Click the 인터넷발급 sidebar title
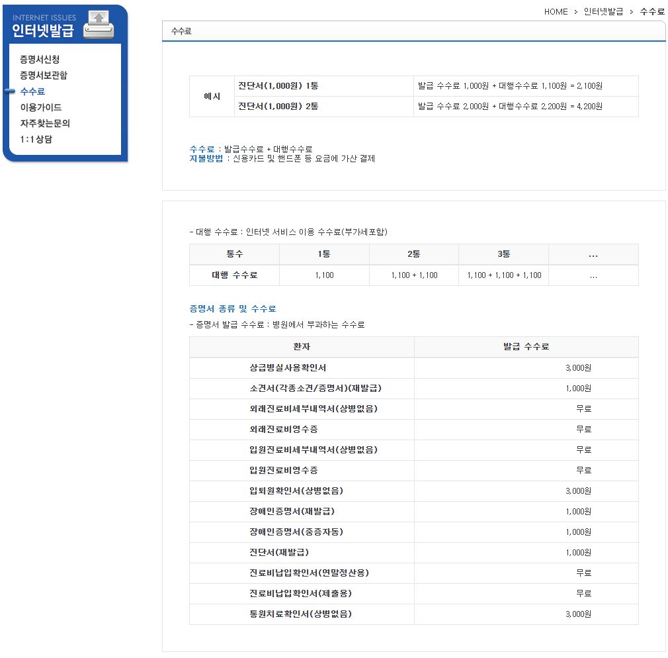 [x=42, y=30]
